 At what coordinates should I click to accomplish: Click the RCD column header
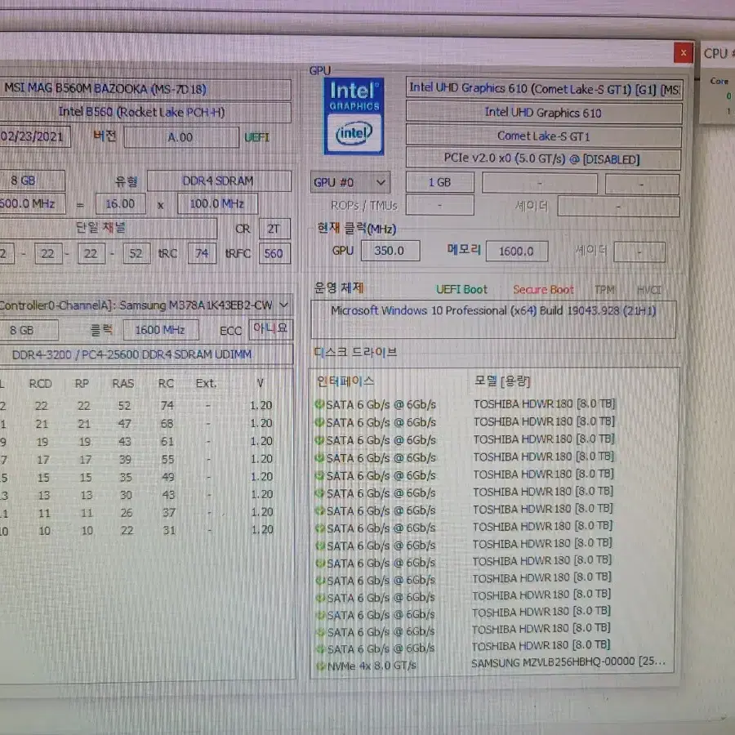[x=40, y=384]
